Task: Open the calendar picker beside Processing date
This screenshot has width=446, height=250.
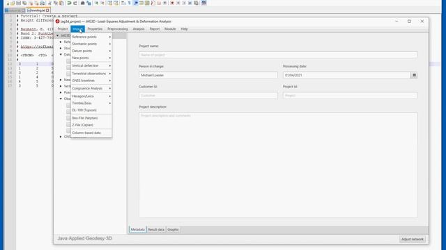Action: (414, 75)
